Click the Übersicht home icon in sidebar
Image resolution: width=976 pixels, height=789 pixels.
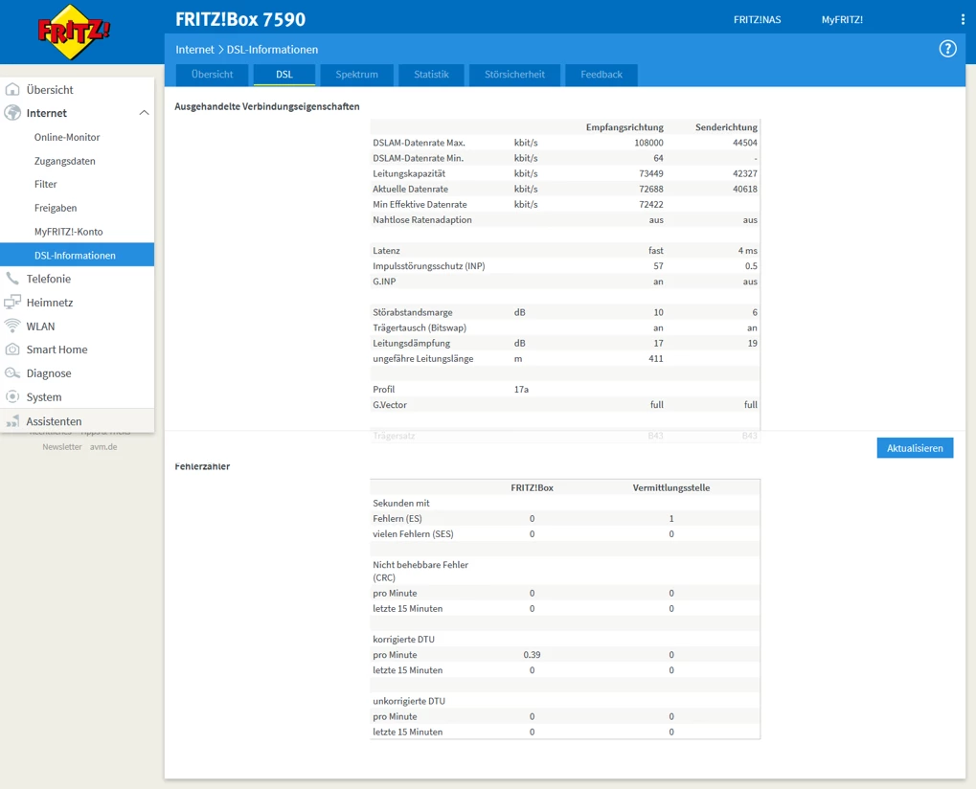[x=12, y=89]
